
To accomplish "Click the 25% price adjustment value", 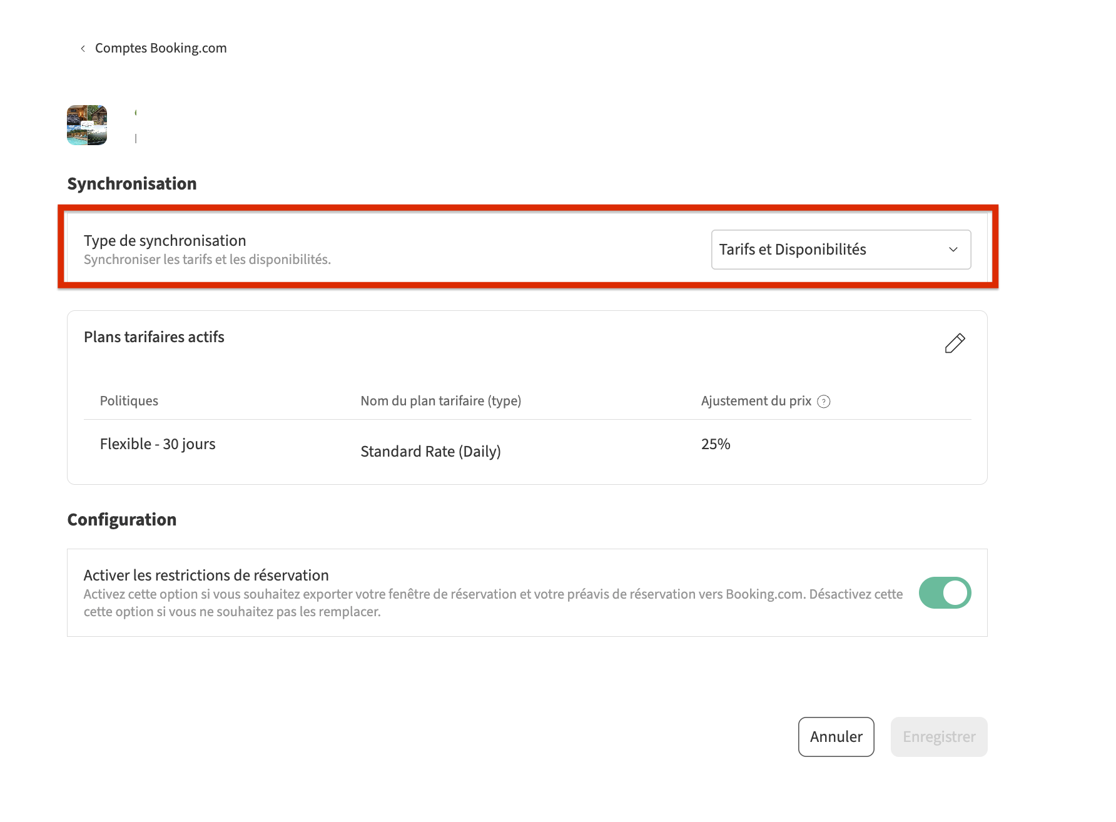I will (716, 444).
